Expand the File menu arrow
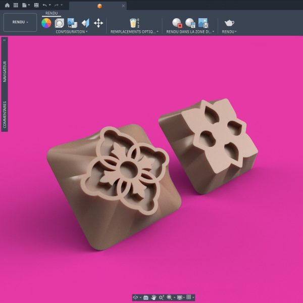 point(29,5)
